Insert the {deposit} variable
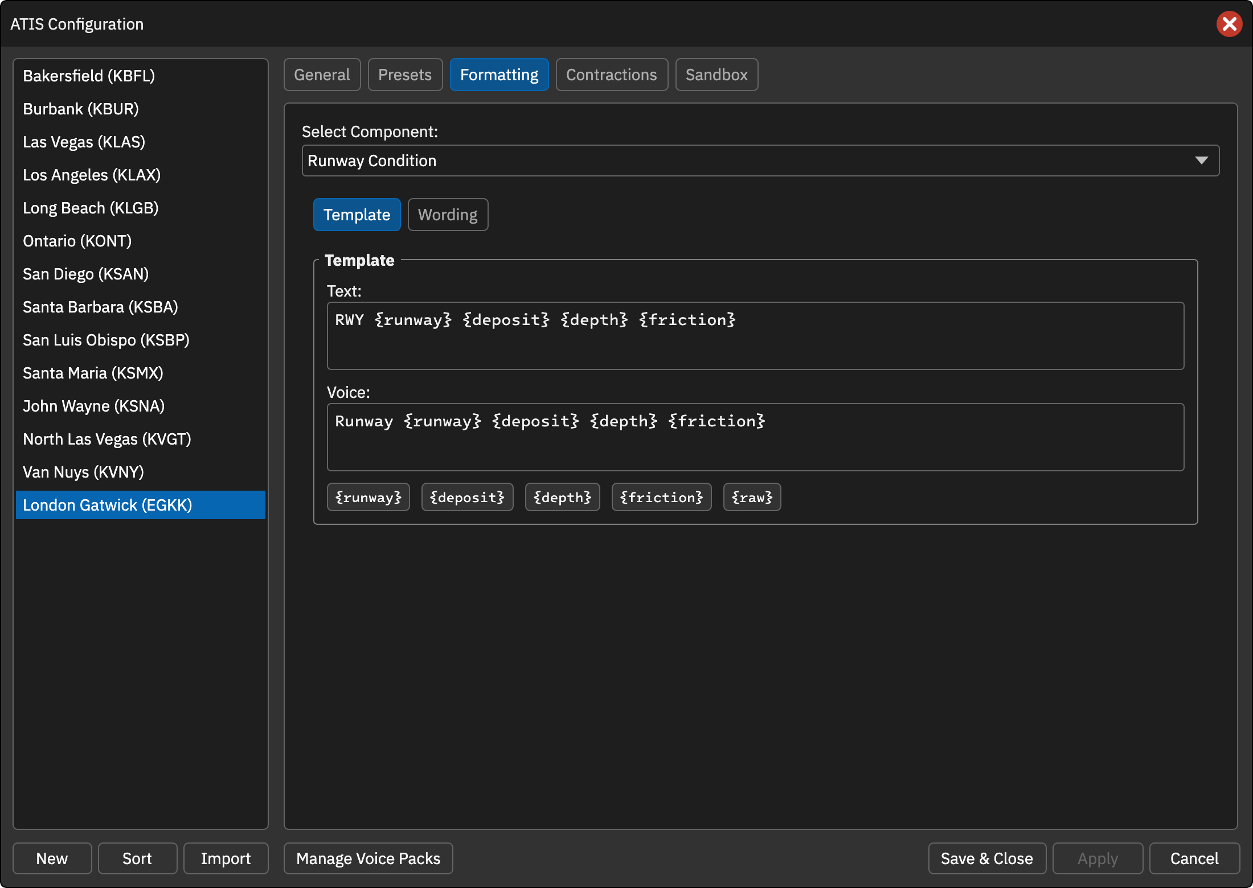This screenshot has width=1253, height=888. pyautogui.click(x=467, y=497)
